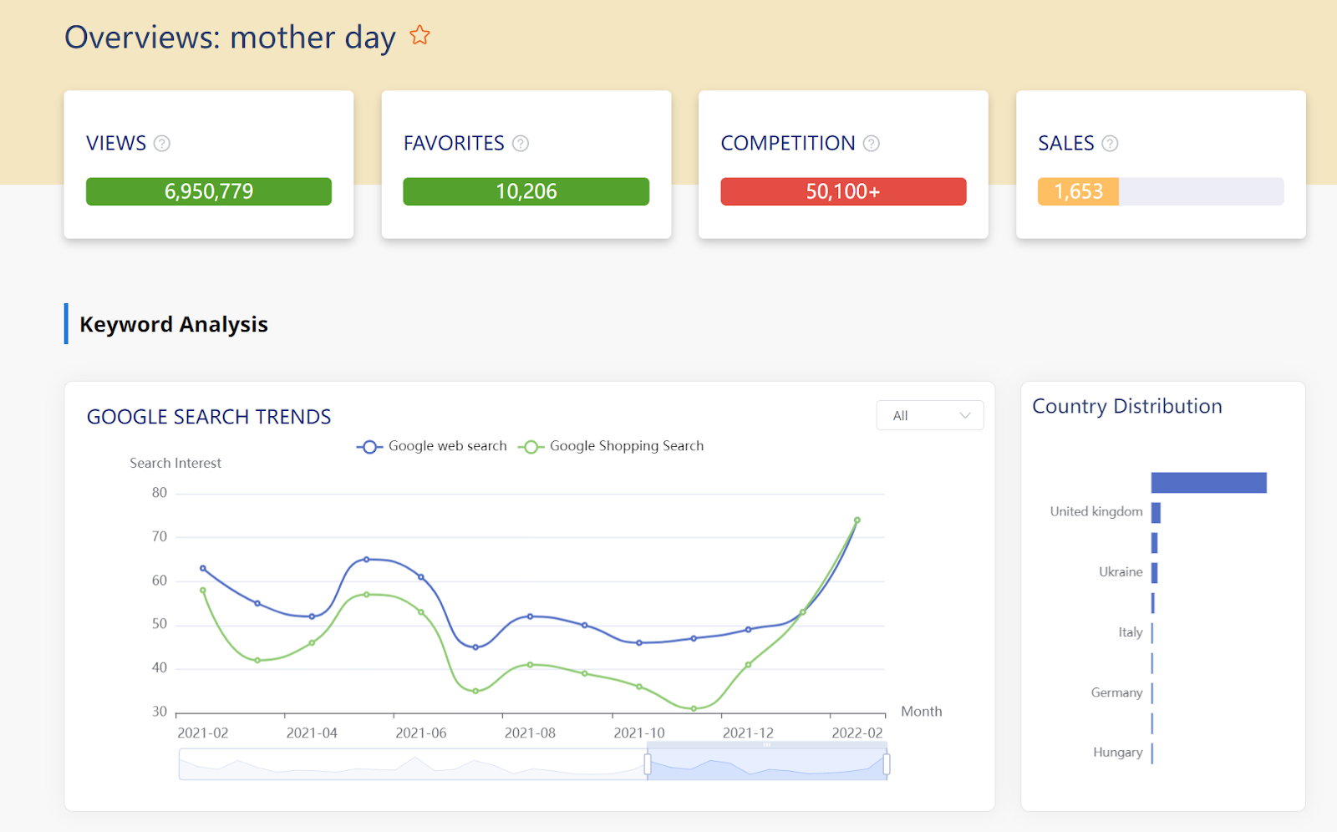Click the highlighted range in the timeline zoom bar
1337x832 pixels.
[767, 764]
